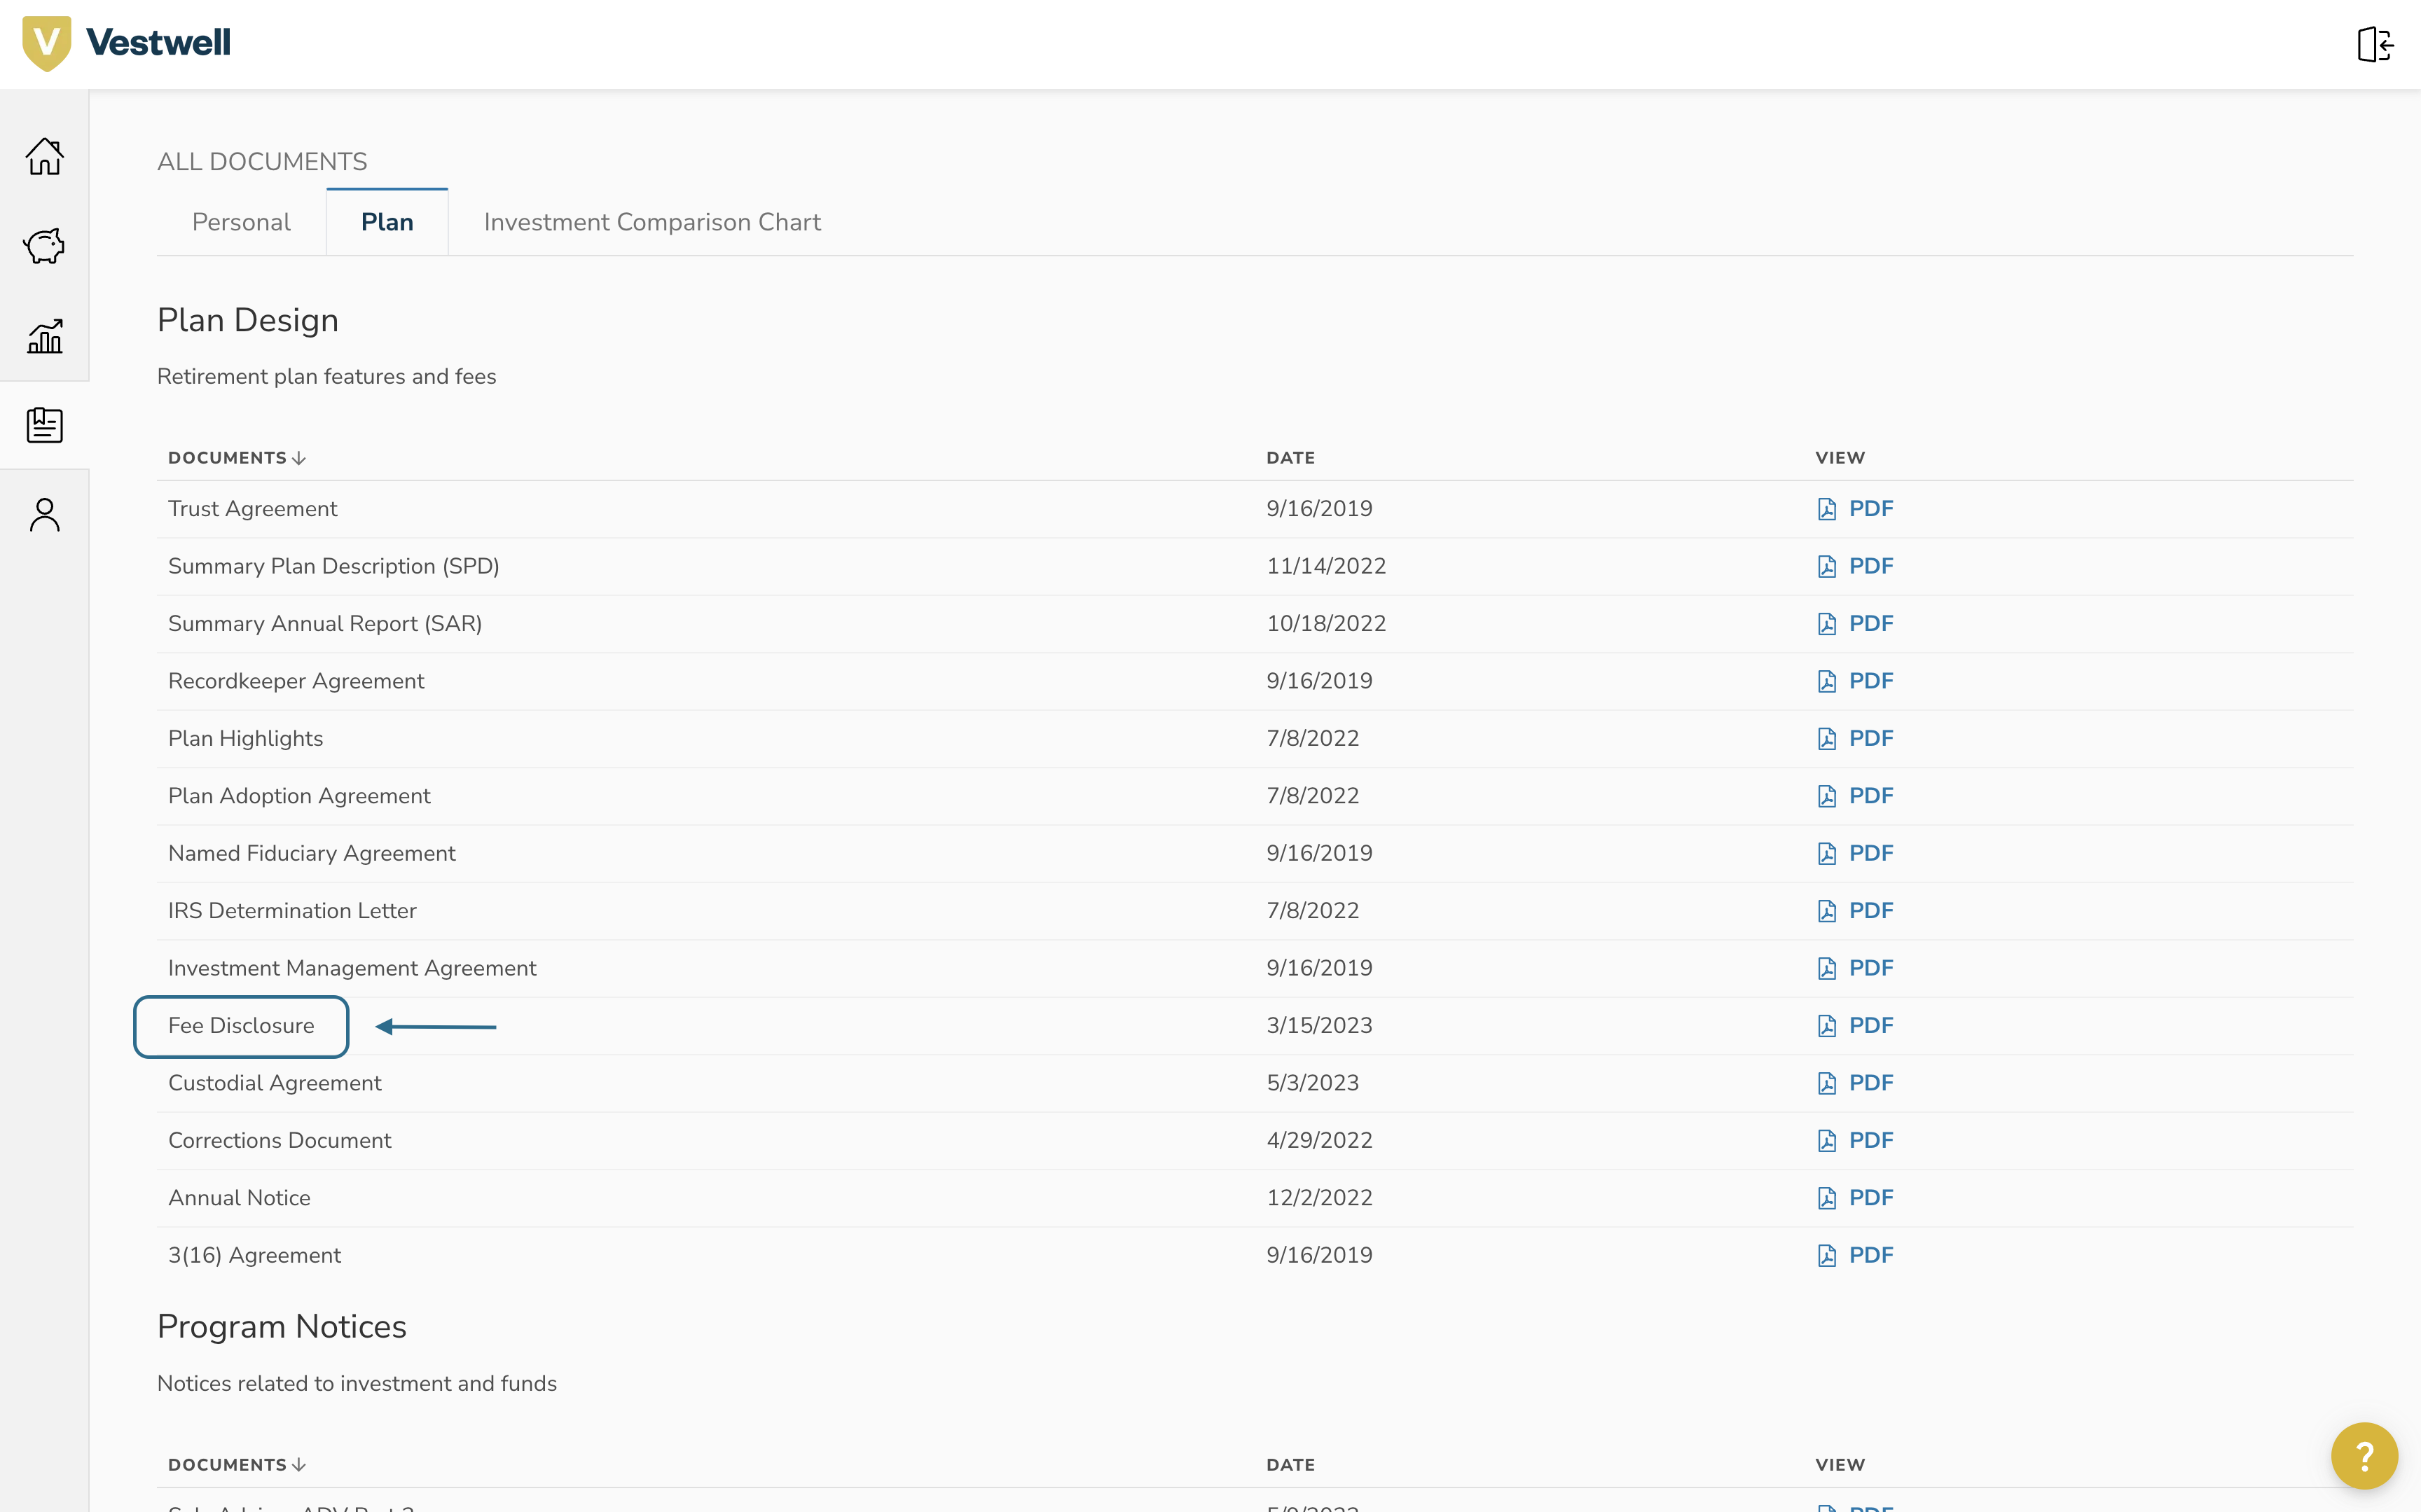Sort Program Notices Documents column arrow

(298, 1465)
